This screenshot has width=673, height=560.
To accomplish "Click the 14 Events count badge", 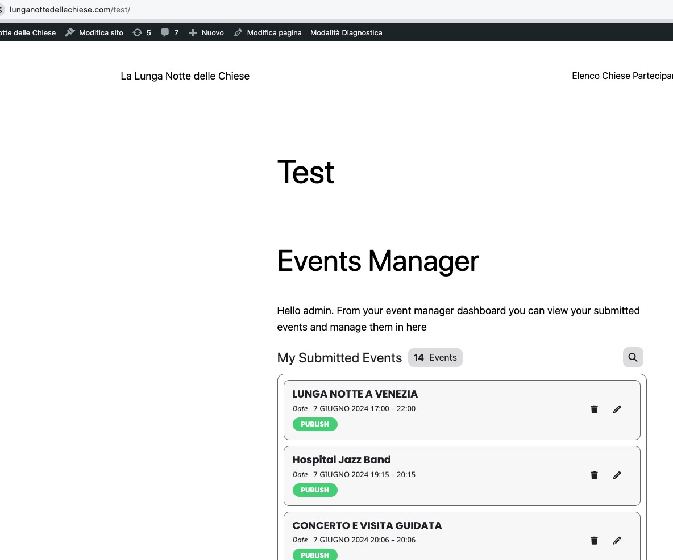I will point(435,358).
